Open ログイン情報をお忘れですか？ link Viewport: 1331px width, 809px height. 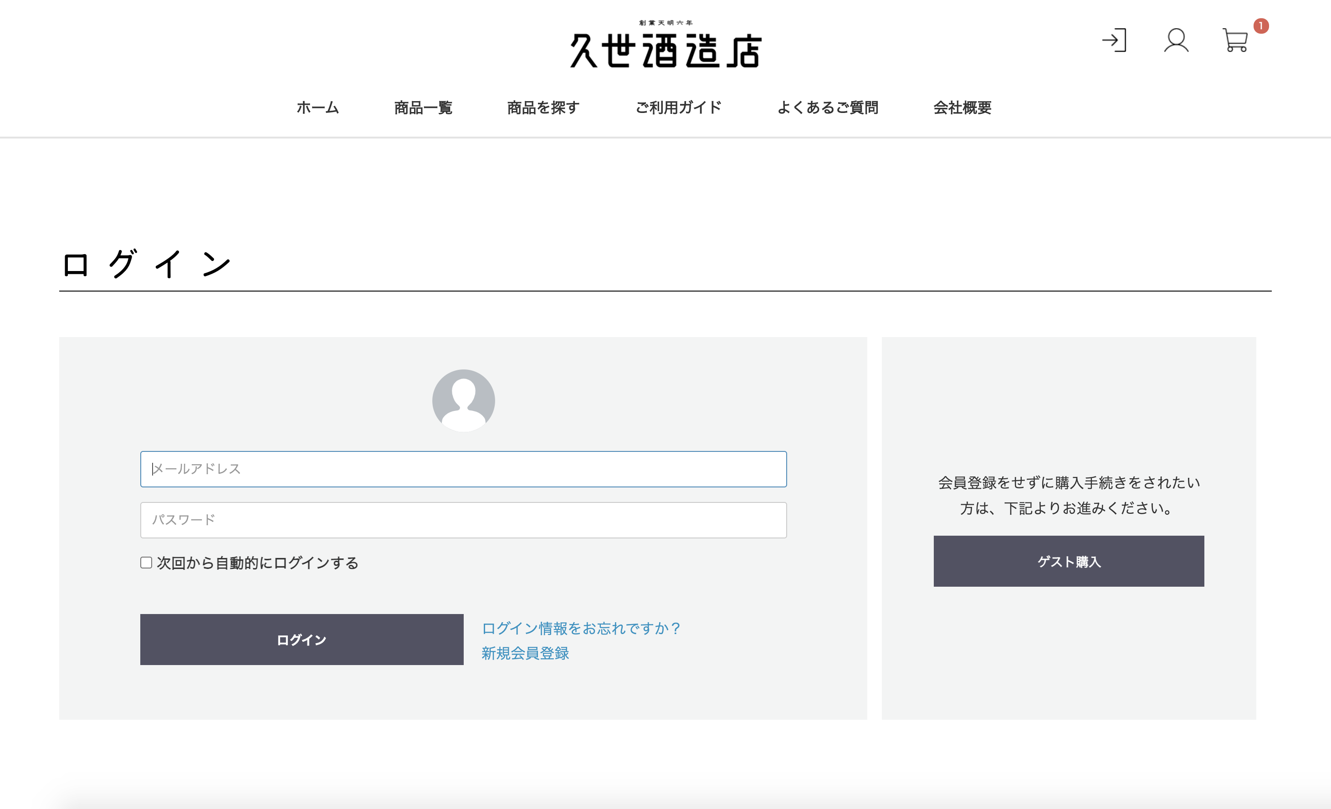tap(581, 628)
